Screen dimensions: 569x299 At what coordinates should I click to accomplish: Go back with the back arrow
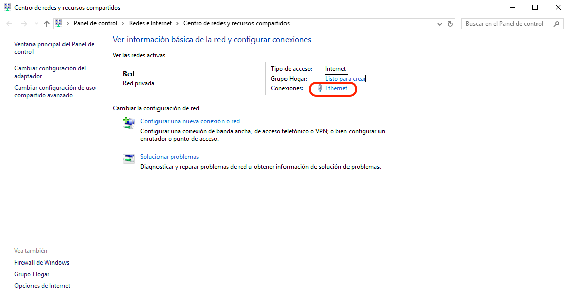(10, 24)
